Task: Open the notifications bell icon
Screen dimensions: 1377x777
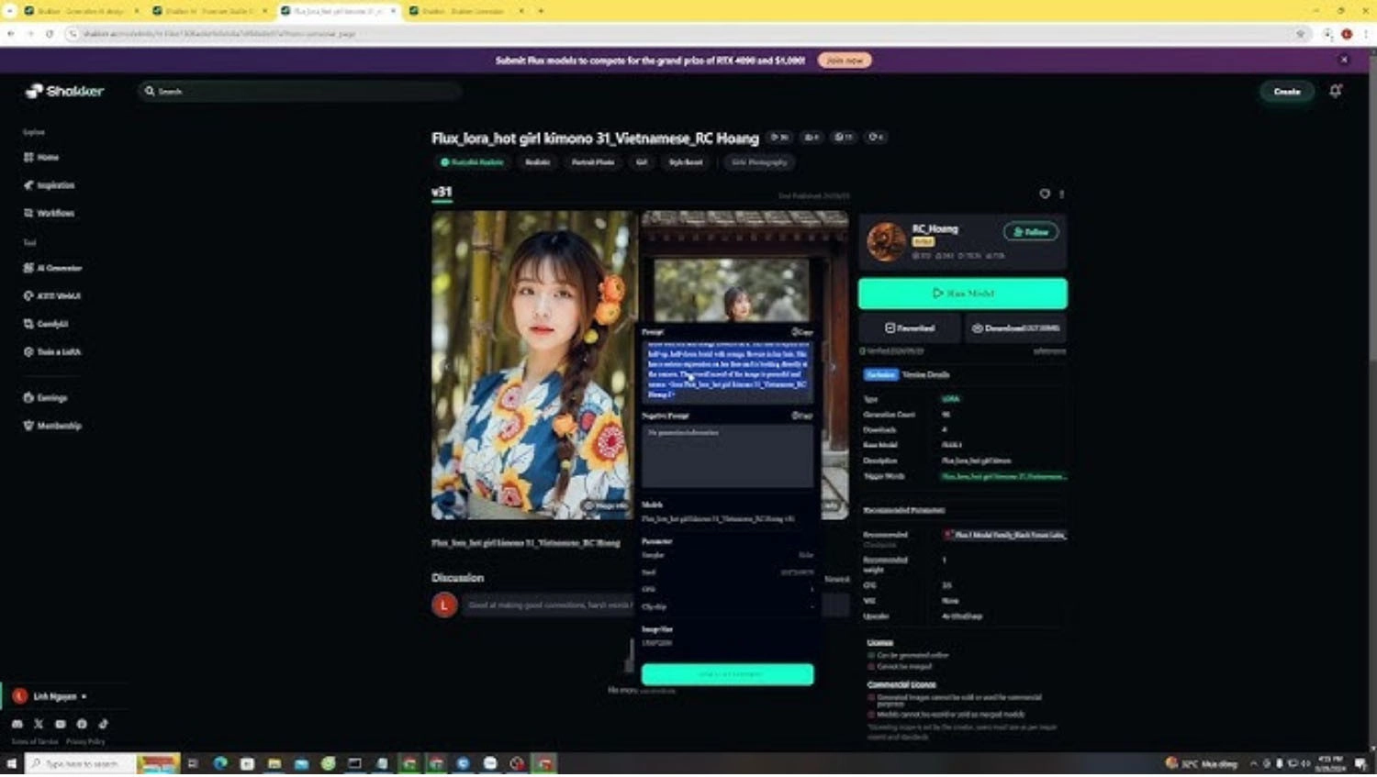Action: coord(1336,91)
